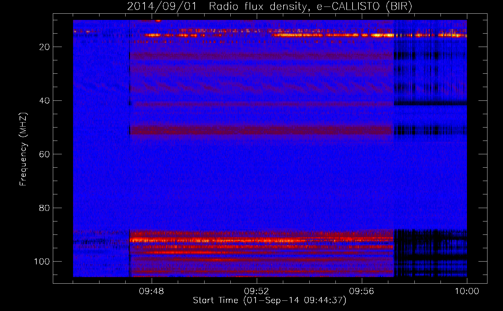Select the 09:52 time tick label
The image size is (503, 311).
point(256,291)
